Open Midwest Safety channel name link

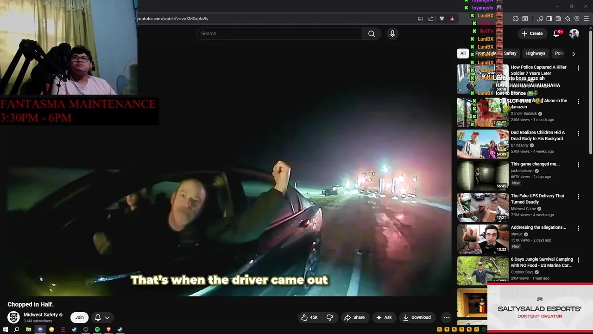coord(41,315)
